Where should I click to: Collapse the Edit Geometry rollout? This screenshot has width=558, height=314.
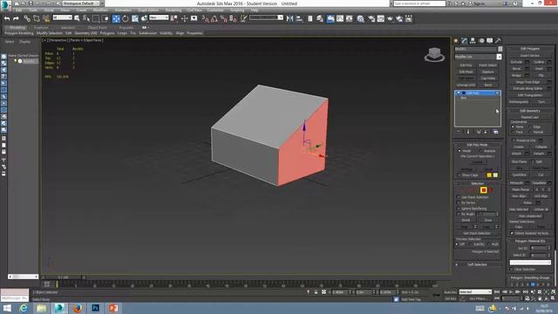tap(530, 111)
